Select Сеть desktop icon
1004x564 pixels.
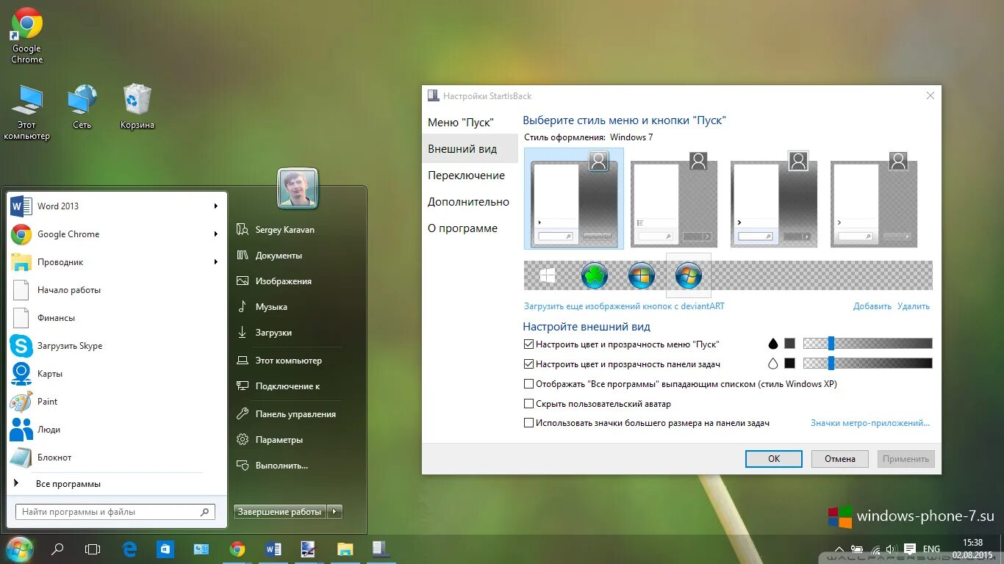(82, 106)
